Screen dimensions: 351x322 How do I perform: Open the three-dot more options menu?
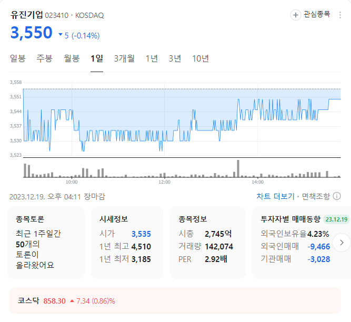340,15
